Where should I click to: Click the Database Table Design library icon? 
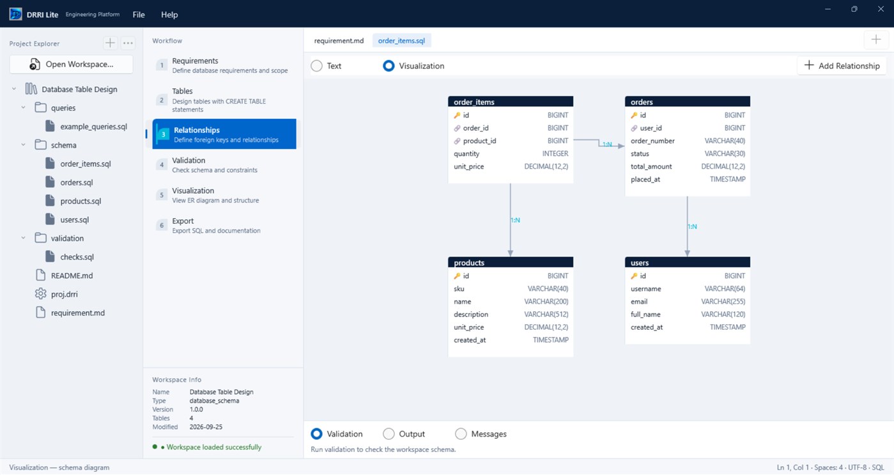31,89
